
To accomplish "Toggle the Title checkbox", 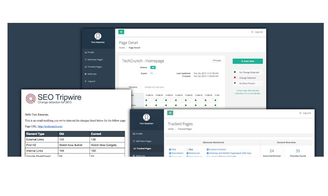I will pyautogui.click(x=170, y=149).
